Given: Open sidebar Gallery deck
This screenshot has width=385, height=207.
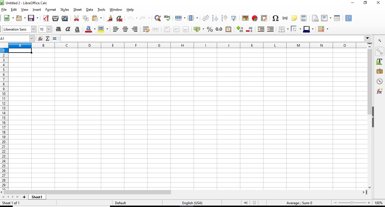Looking at the screenshot, I should click(380, 71).
